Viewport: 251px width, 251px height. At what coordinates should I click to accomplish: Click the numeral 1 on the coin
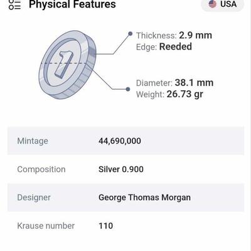[x=64, y=65]
